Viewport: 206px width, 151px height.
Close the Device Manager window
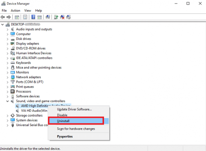point(200,4)
